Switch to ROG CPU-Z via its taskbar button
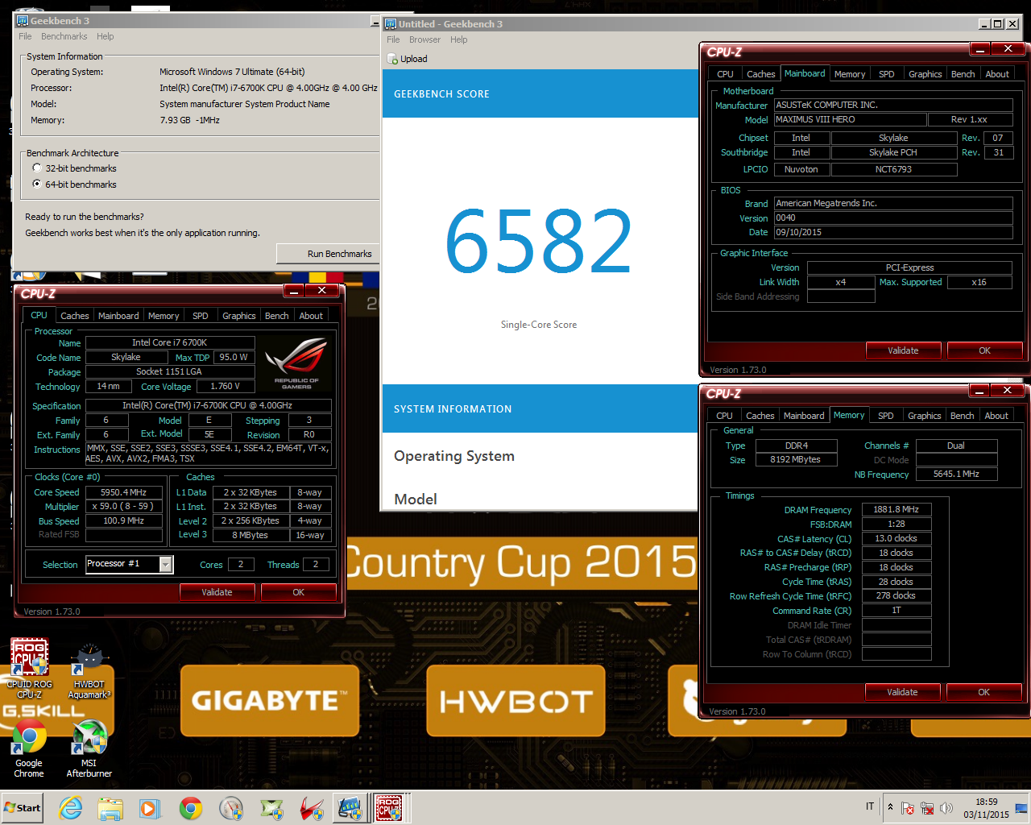The height and width of the screenshot is (825, 1031). 391,808
